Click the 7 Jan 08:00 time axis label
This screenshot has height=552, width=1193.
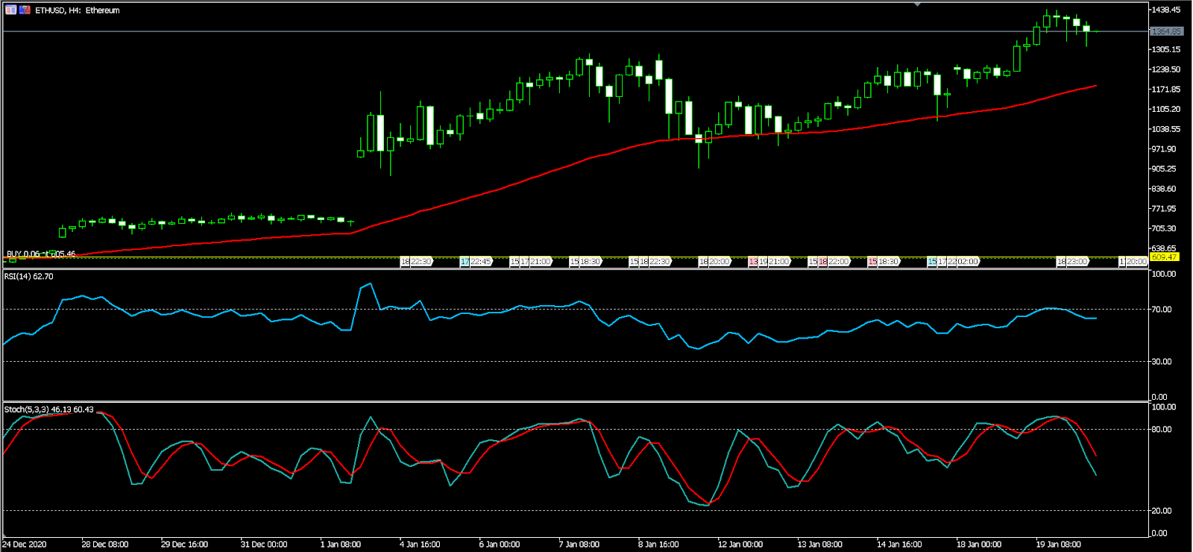click(579, 545)
